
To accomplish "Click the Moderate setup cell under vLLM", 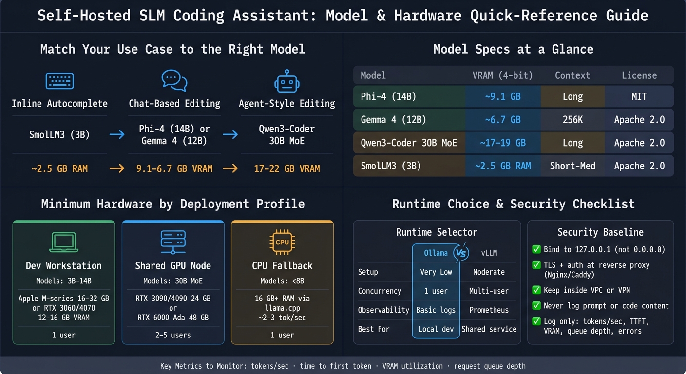I will pyautogui.click(x=489, y=272).
